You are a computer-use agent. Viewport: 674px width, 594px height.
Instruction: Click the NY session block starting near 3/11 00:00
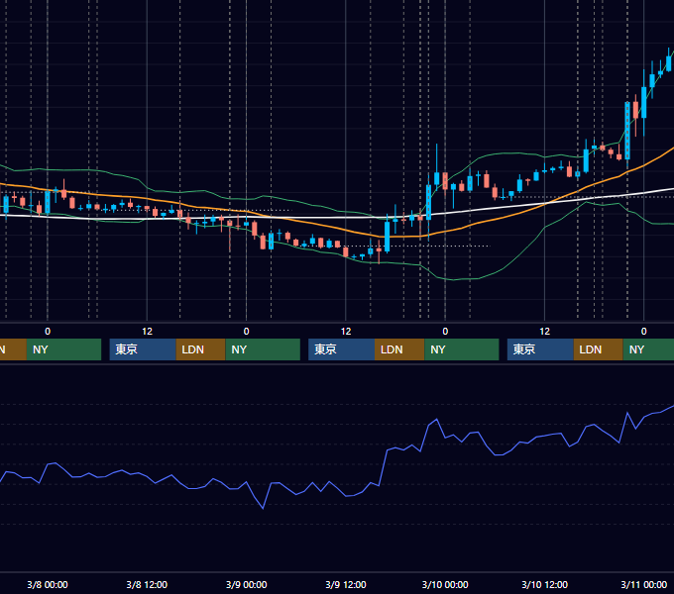[648, 349]
